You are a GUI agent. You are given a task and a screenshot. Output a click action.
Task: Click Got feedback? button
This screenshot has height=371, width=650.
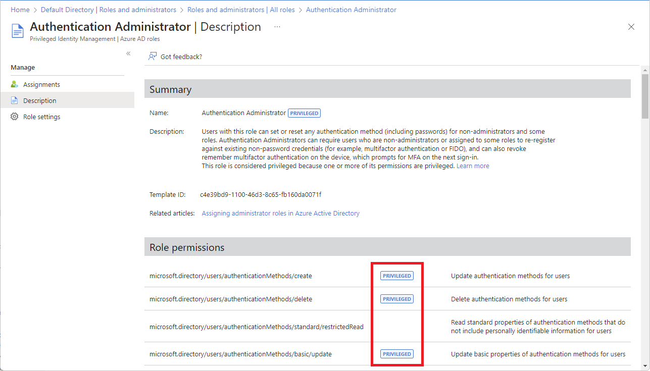click(181, 57)
